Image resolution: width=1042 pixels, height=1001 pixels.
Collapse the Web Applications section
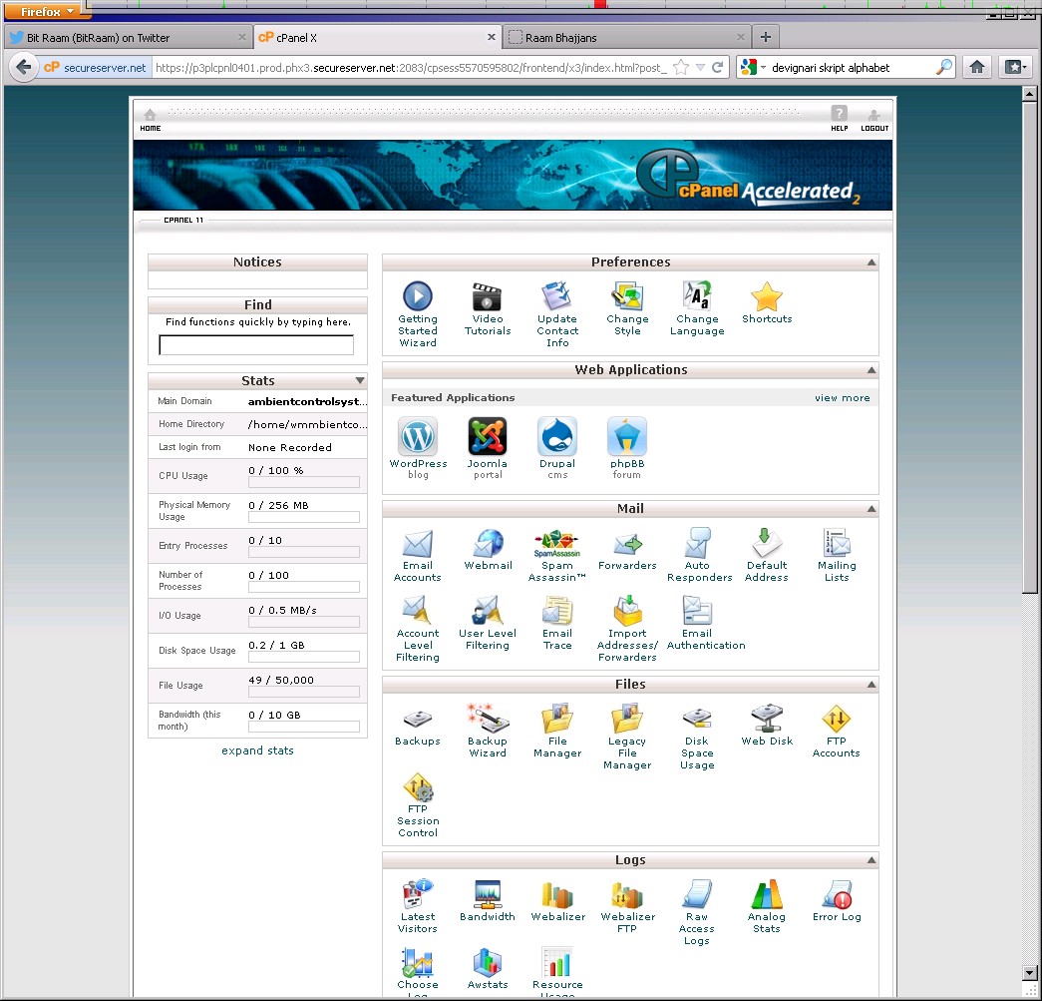pos(871,370)
